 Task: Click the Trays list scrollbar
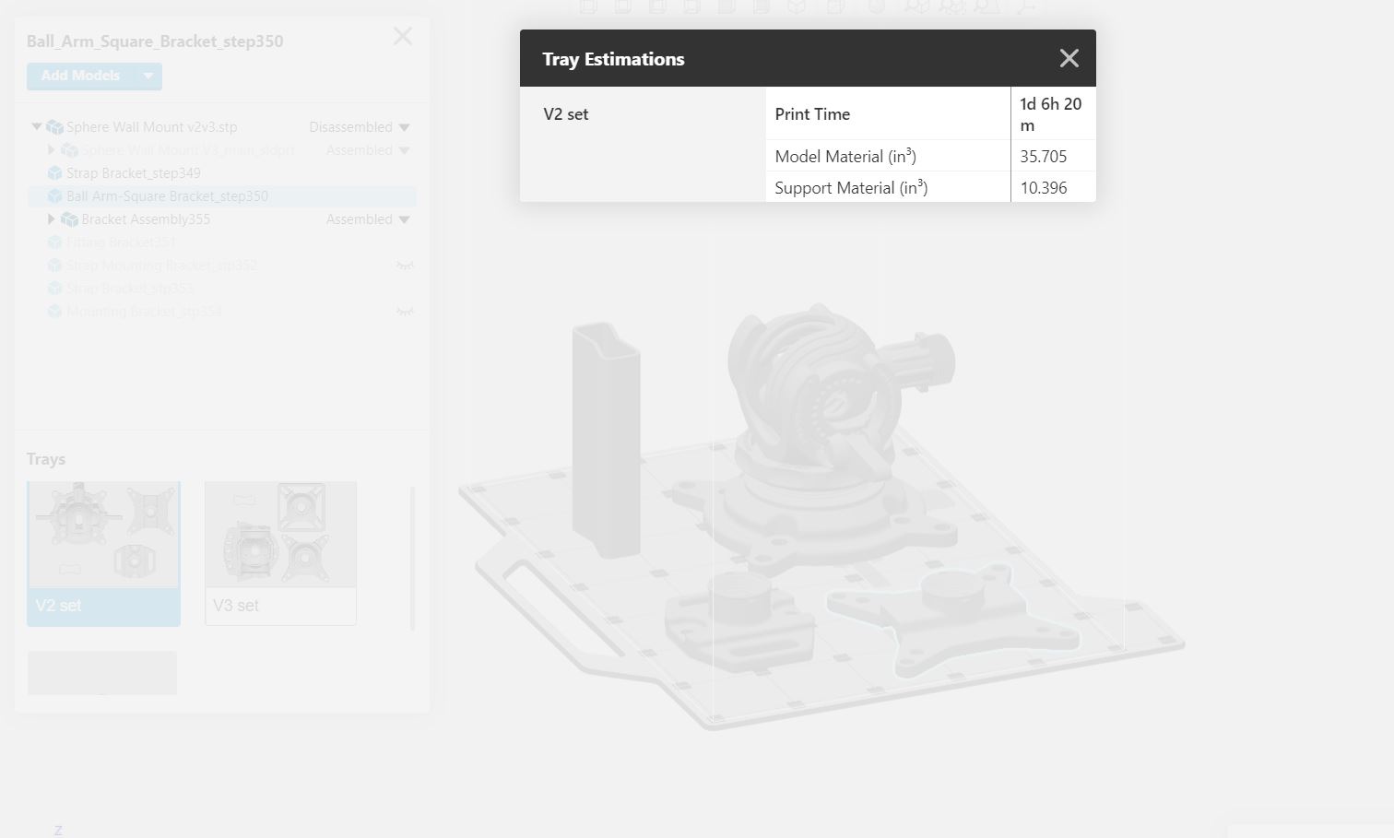tap(412, 559)
